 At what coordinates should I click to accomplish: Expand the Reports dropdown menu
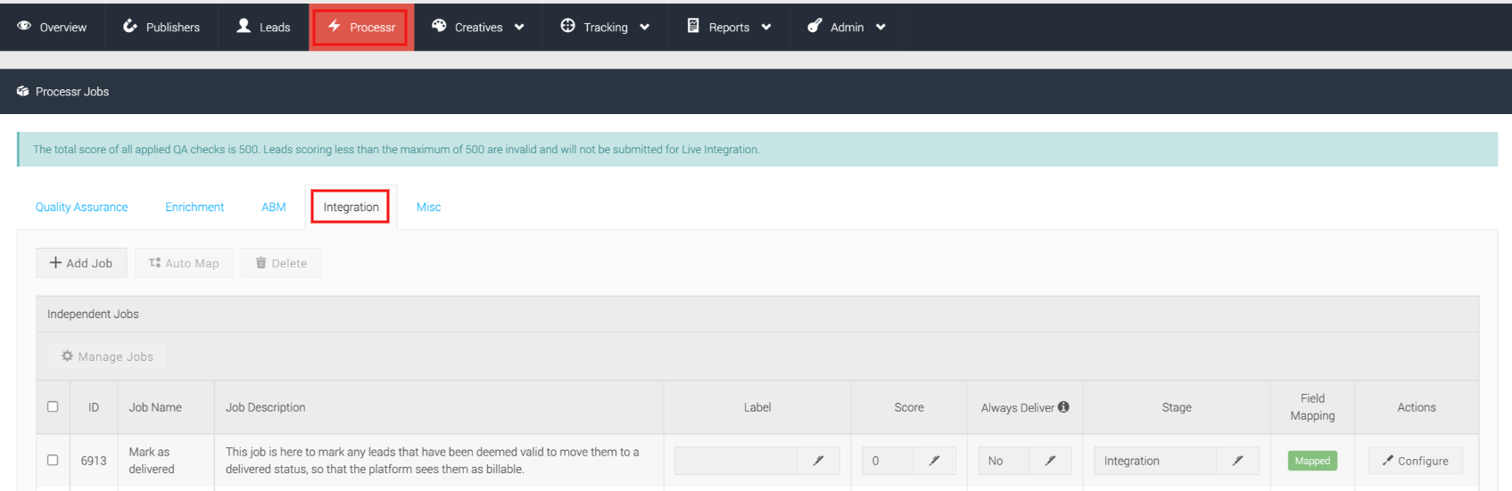(x=729, y=27)
